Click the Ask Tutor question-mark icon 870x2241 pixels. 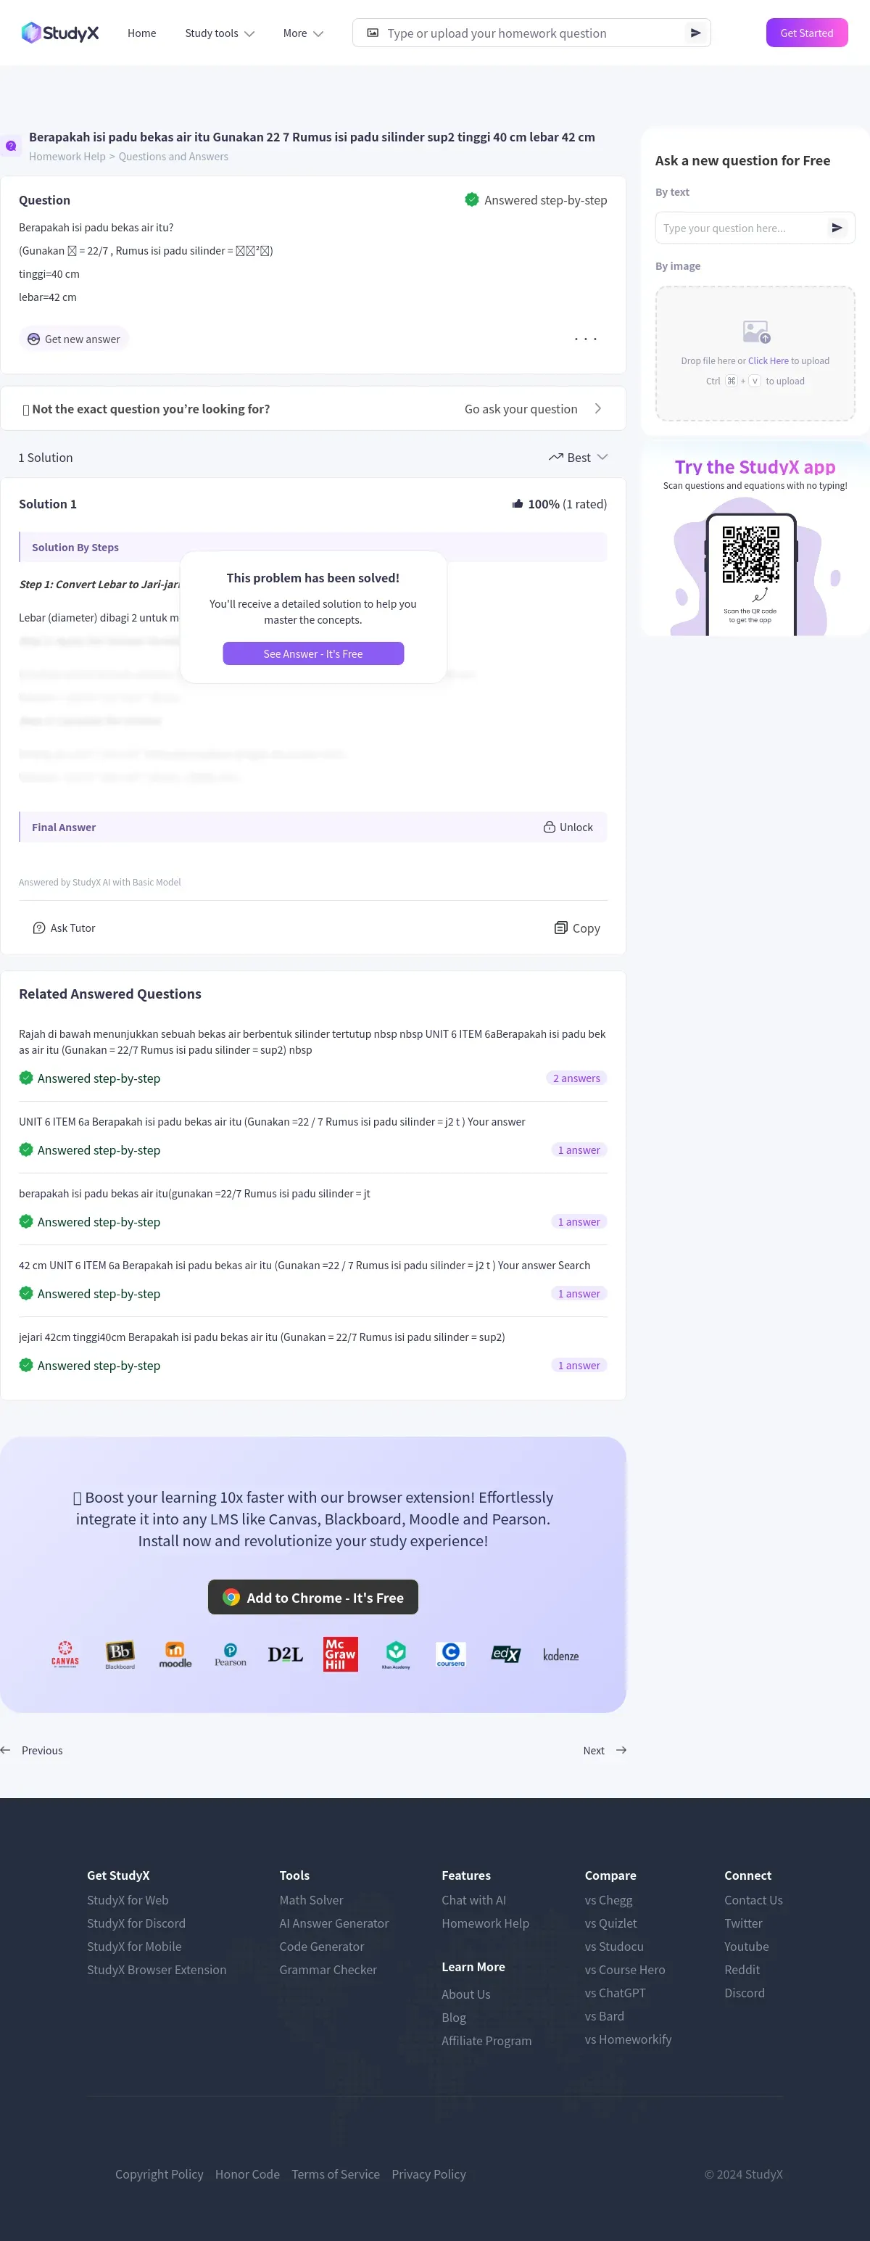[38, 928]
